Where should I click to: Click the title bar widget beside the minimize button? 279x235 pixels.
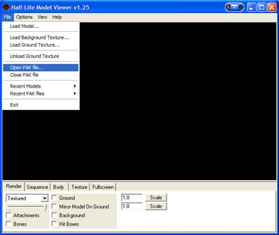click(x=234, y=8)
